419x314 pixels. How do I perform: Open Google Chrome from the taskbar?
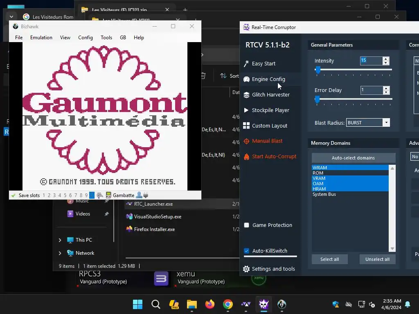tap(228, 304)
